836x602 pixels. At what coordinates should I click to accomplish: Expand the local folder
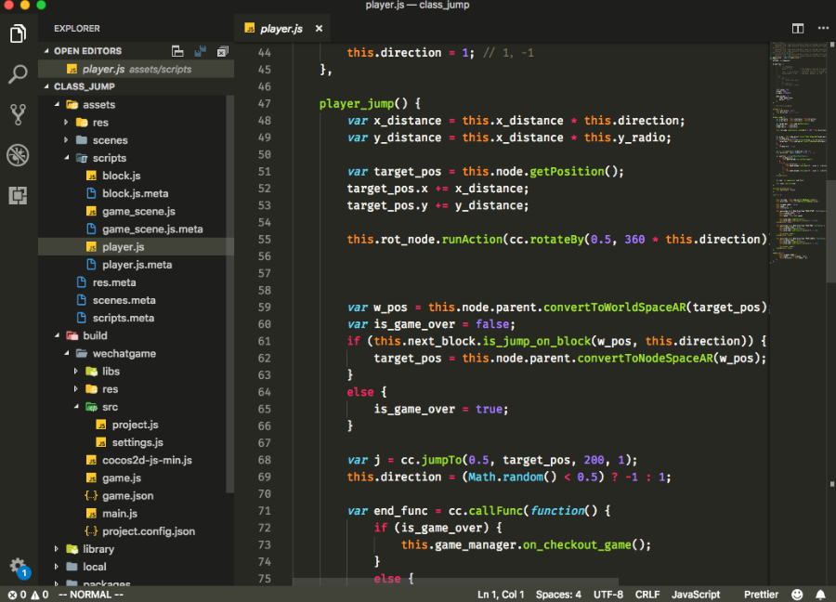57,567
